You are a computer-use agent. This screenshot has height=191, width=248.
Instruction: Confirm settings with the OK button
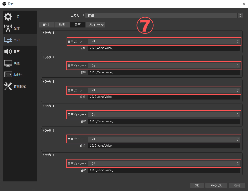[197, 185]
